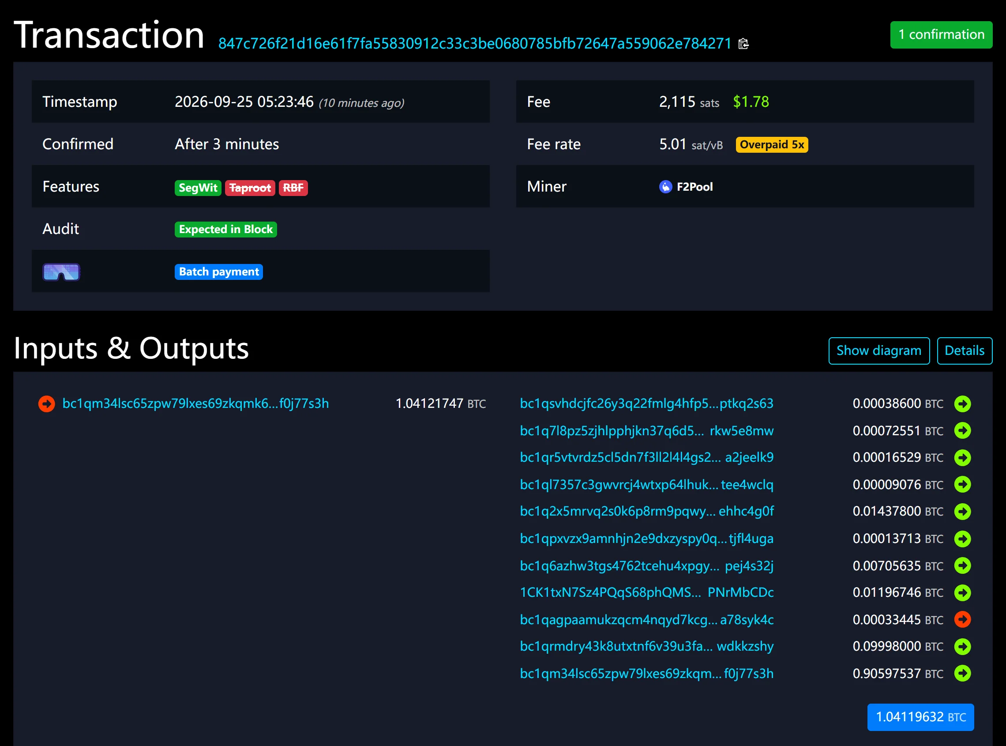Click green arrow for 0.00038600 BTC output
Screen dimensions: 1006x746
962,404
